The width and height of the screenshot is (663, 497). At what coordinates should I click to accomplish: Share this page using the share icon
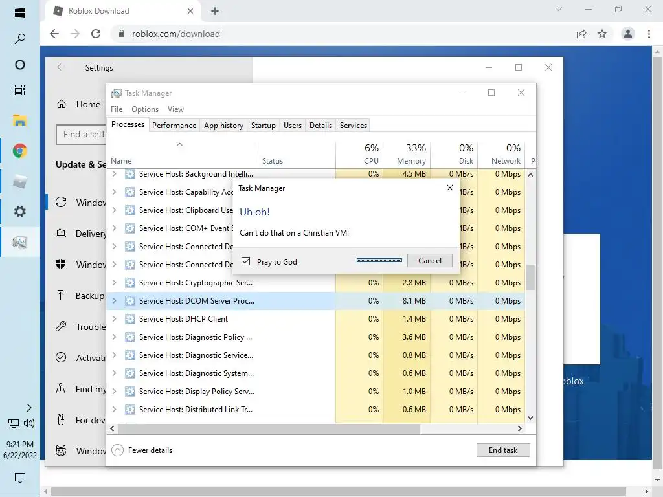coord(581,34)
